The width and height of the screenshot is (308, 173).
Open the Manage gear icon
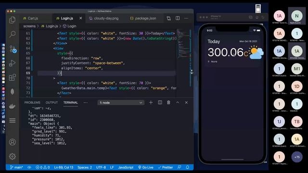tap(12, 156)
